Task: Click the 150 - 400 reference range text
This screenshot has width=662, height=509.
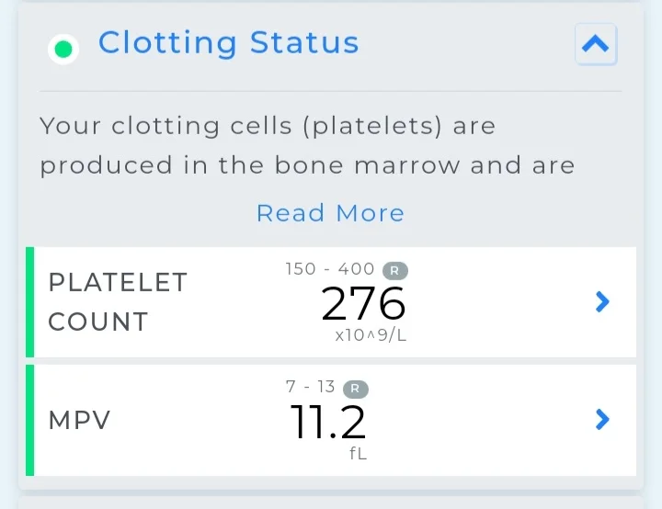Action: tap(330, 269)
